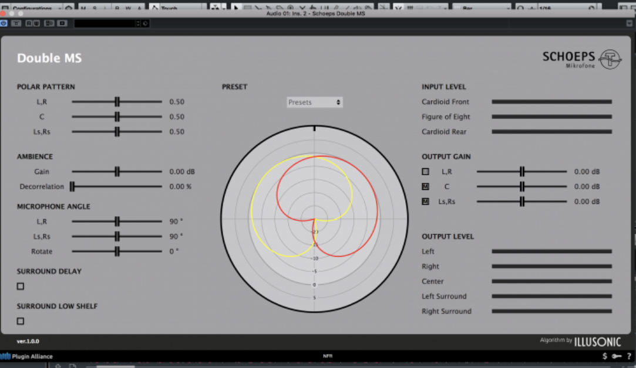The width and height of the screenshot is (636, 368).
Task: Toggle the Ls,Rs output mute checkbox
Action: click(426, 202)
